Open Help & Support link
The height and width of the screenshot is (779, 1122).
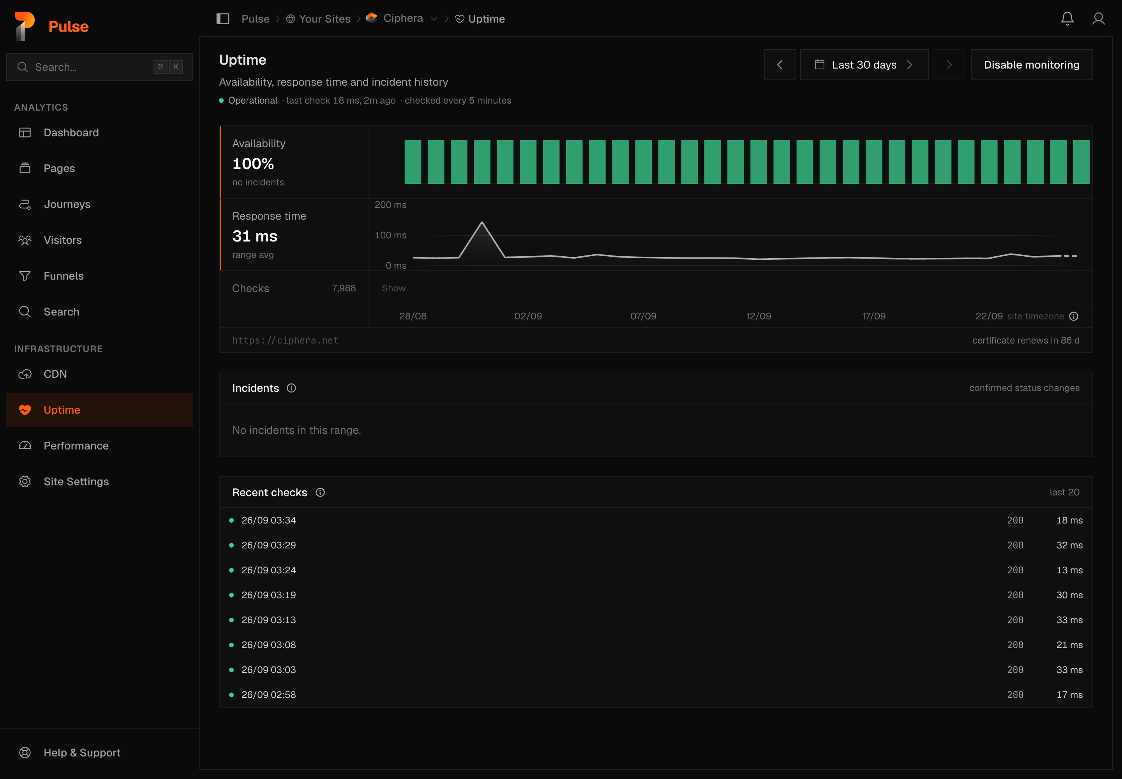tap(100, 752)
